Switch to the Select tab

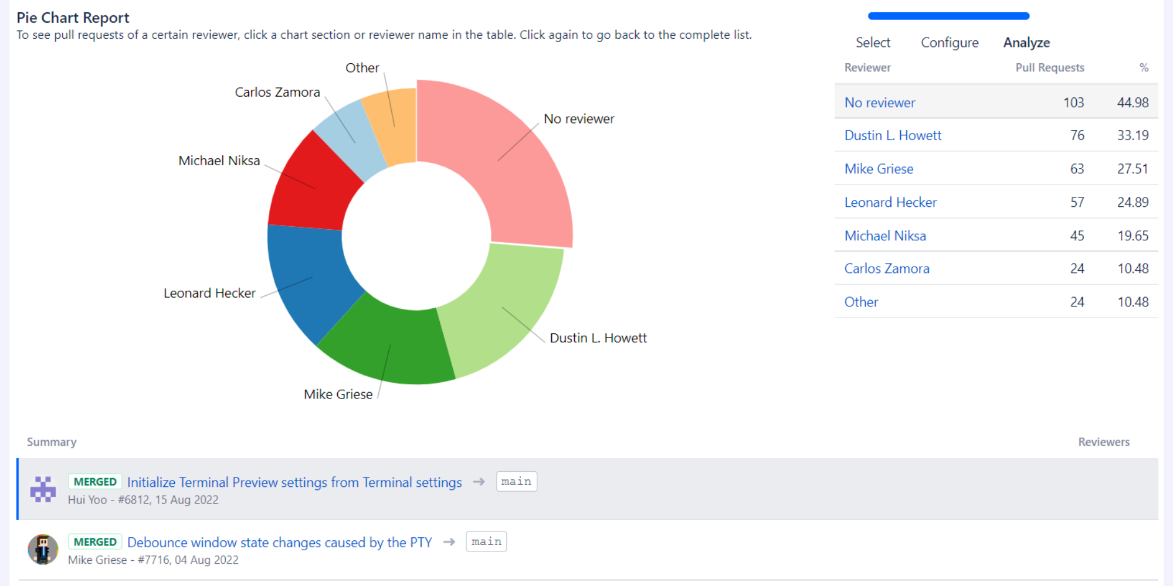(873, 42)
